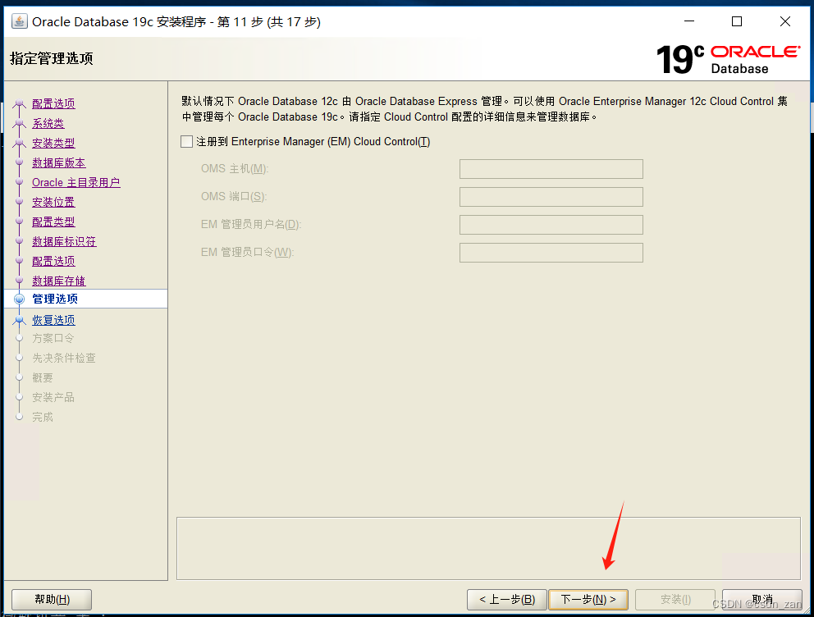Viewport: 814px width, 617px height.
Task: Click the 上一步(B) back button
Action: (x=506, y=599)
